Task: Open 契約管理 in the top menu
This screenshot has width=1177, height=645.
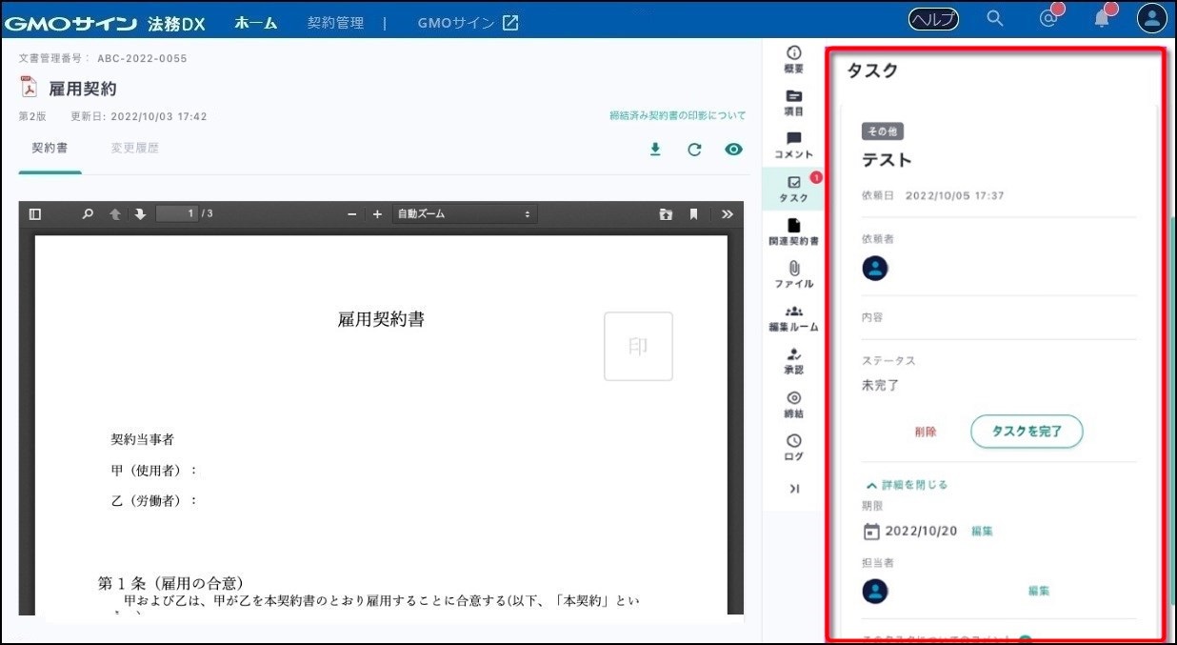Action: click(x=335, y=23)
